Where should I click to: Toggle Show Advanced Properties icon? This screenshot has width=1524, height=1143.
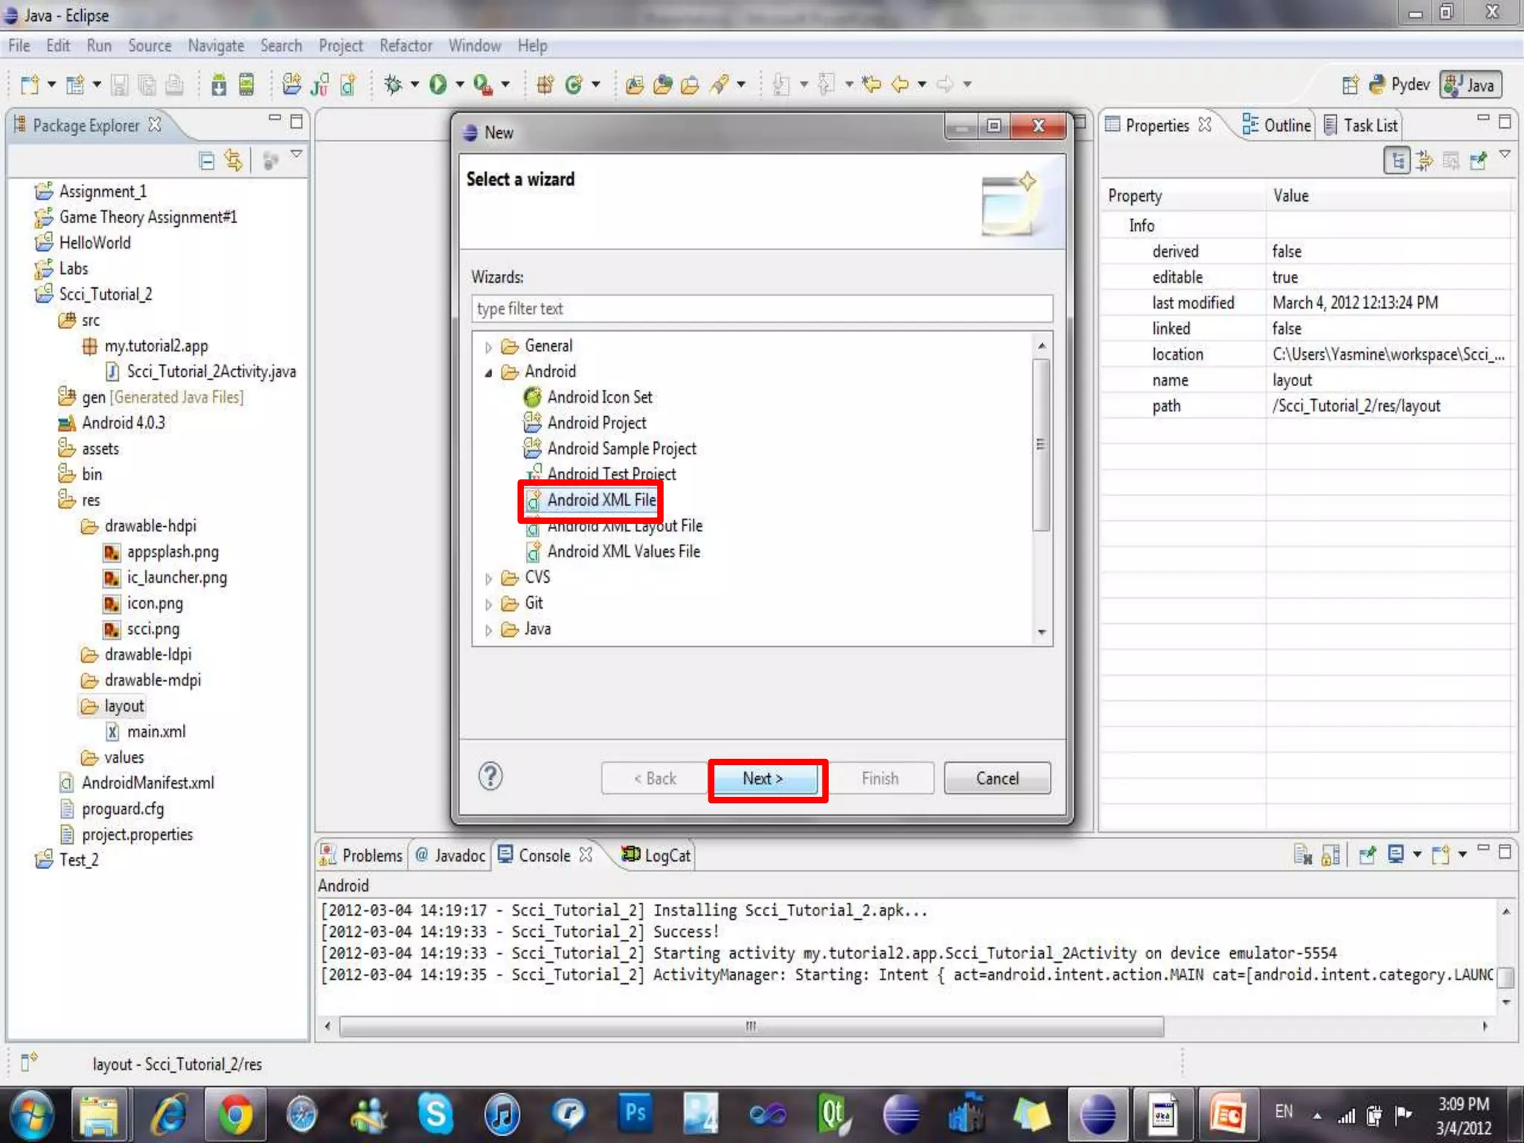tap(1424, 160)
